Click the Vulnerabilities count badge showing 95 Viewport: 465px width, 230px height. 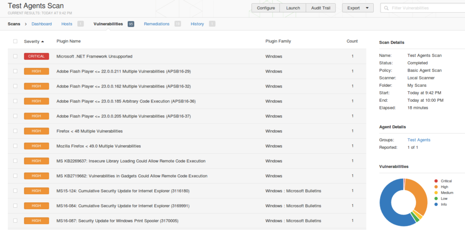[131, 24]
